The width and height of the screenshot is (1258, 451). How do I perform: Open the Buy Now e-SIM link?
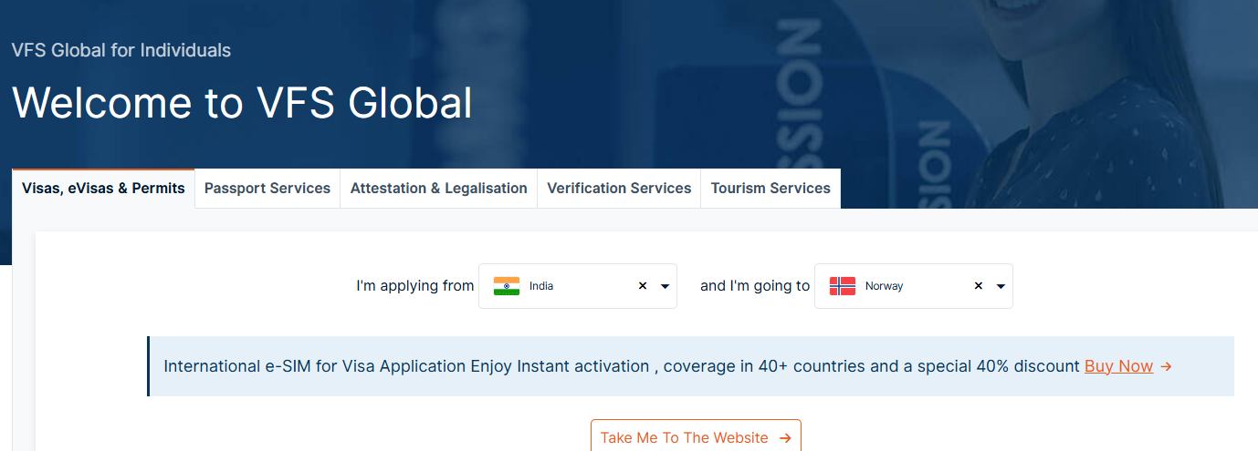[x=1118, y=366]
